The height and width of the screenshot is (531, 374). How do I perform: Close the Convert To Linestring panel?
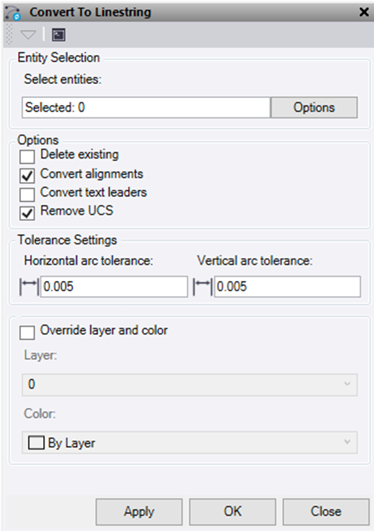(x=364, y=13)
